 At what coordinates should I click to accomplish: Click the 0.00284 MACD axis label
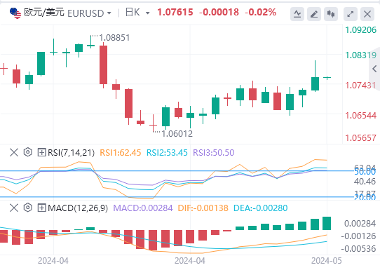point(360,224)
